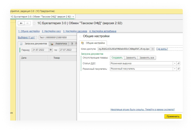The width and height of the screenshot is (193, 132).
Task: Click the Ключ доступа input field
Action: coord(124,49)
